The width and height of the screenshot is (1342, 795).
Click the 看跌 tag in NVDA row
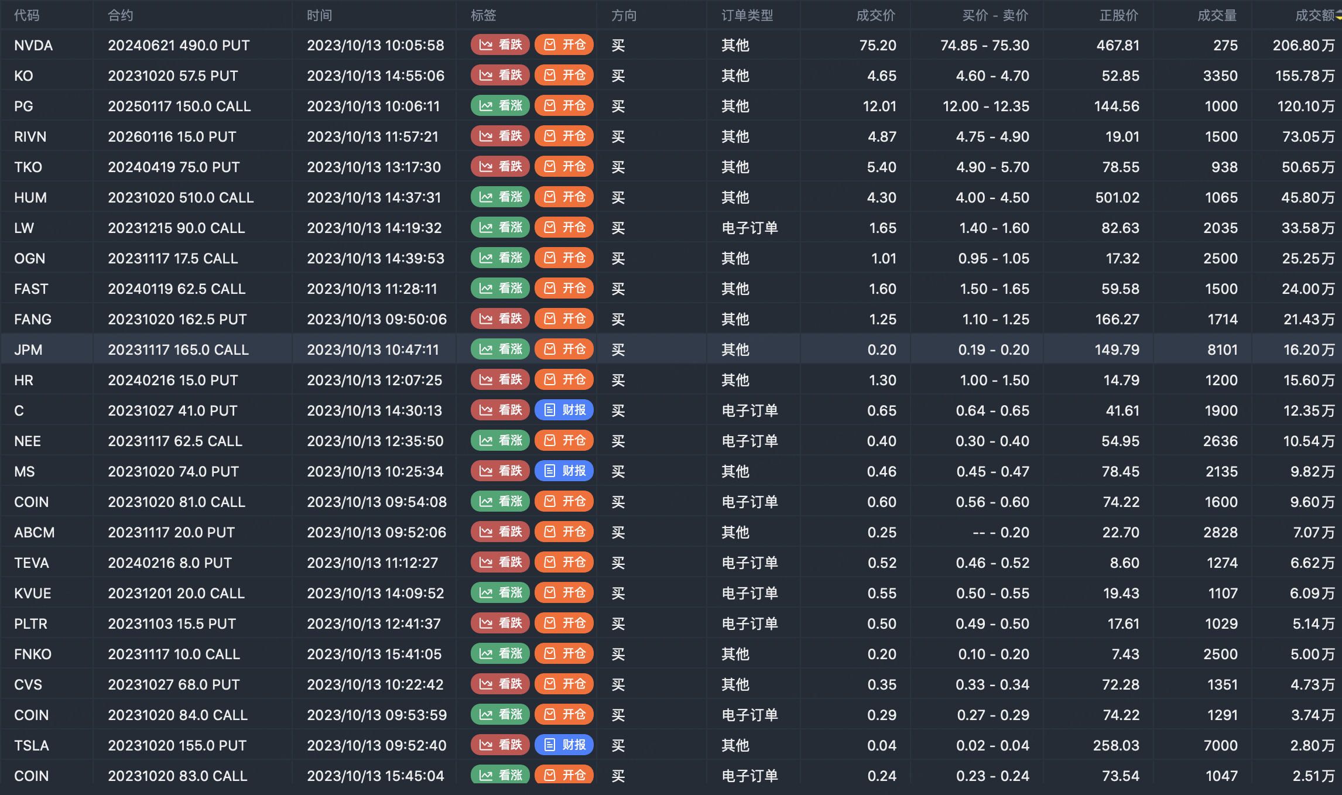pos(500,44)
